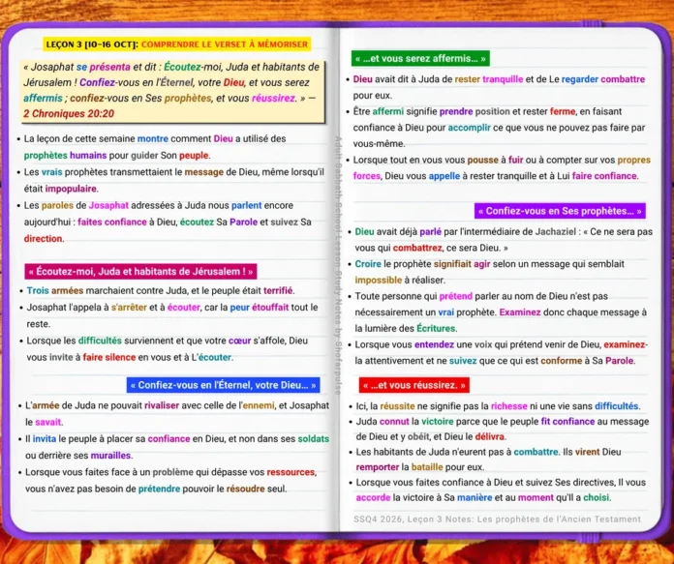Click the brown word "pousse"
This screenshot has width=674, height=564.
click(x=482, y=160)
